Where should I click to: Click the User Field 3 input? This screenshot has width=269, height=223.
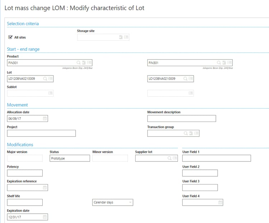200,187
